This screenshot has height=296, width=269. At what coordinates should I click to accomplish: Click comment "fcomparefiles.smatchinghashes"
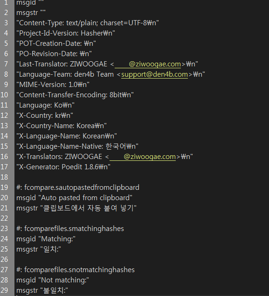(70, 229)
